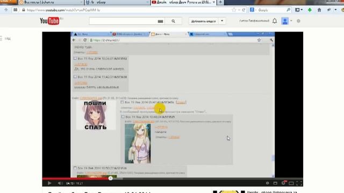Bookmark this page with the star
Viewport: 344px width, 193px height.
point(234,10)
